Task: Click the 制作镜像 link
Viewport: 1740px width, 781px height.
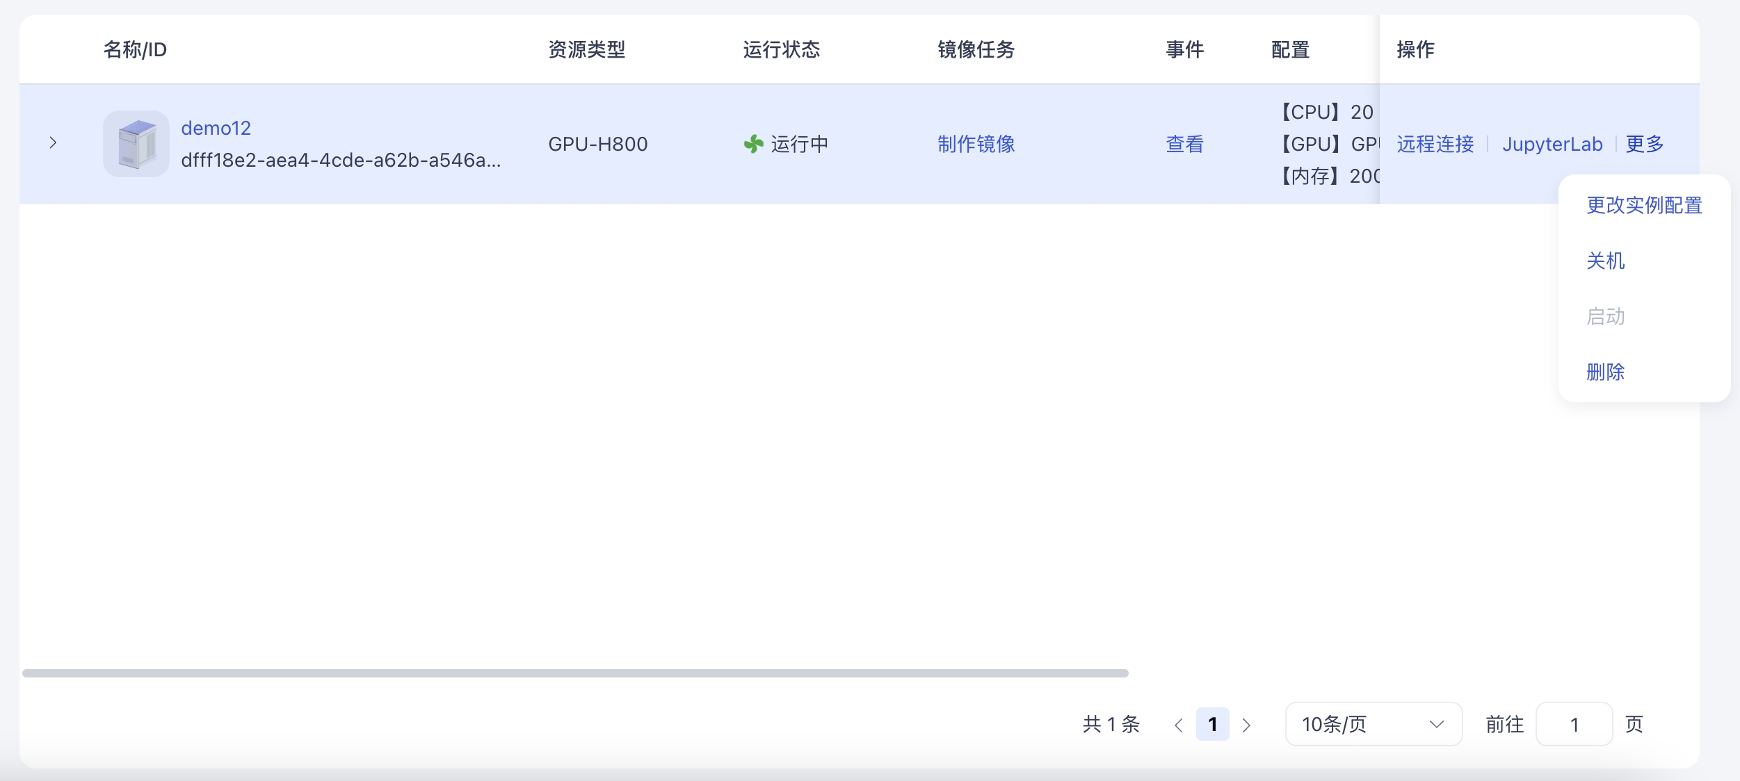Action: coord(976,144)
